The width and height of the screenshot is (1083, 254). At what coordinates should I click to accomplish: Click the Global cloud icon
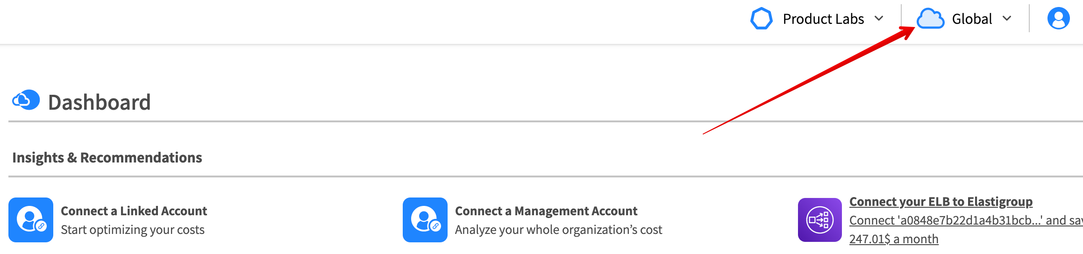930,19
